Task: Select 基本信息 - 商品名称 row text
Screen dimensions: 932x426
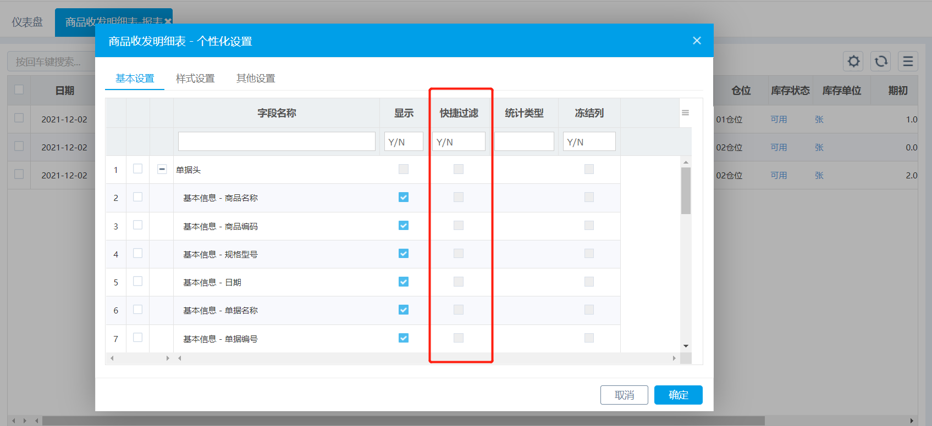Action: (220, 198)
